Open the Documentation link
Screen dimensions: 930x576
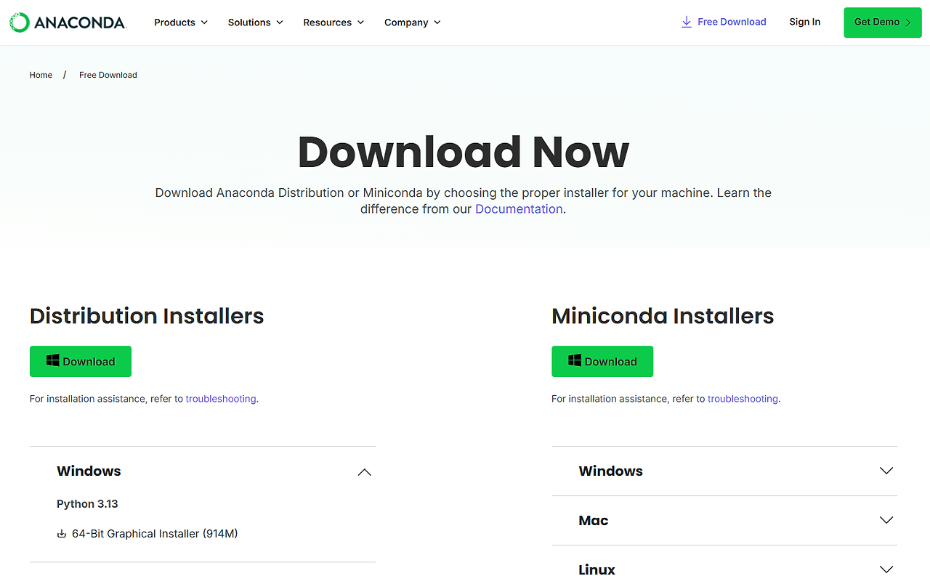[519, 209]
